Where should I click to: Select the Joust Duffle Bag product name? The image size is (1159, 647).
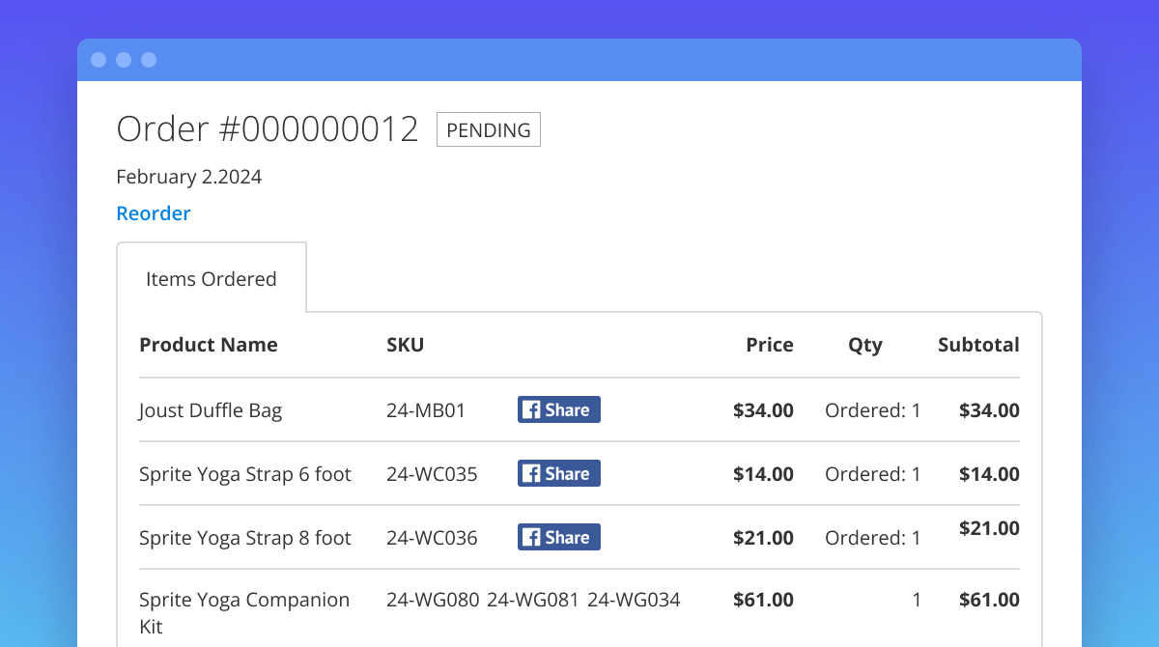(x=211, y=410)
